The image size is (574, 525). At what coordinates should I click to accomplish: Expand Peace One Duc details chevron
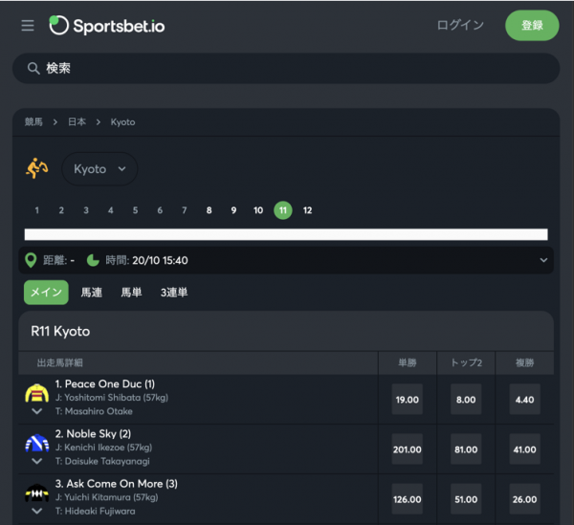[x=37, y=411]
